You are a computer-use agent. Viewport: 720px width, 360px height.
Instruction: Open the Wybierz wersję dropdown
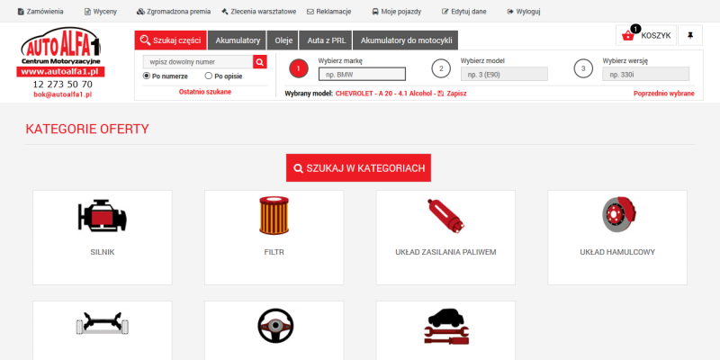point(645,75)
